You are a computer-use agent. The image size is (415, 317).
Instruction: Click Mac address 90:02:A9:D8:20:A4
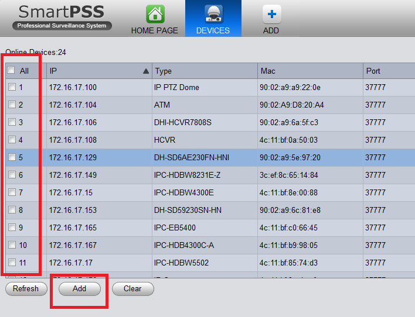coord(292,105)
